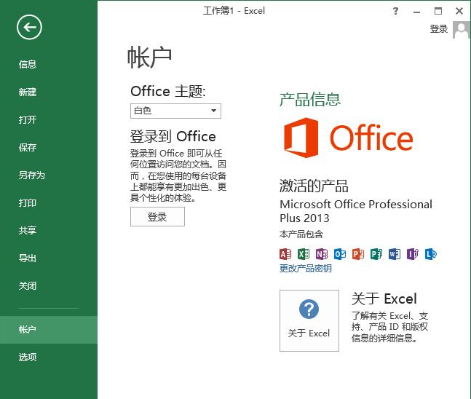This screenshot has width=471, height=399.
Task: Click the Office logo
Action: pos(349,138)
